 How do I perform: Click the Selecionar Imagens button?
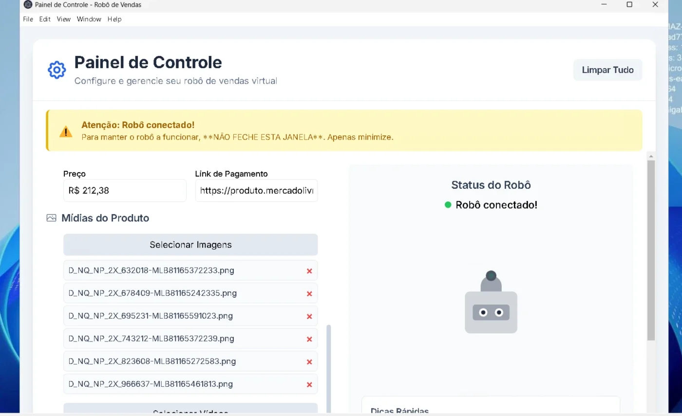(190, 245)
